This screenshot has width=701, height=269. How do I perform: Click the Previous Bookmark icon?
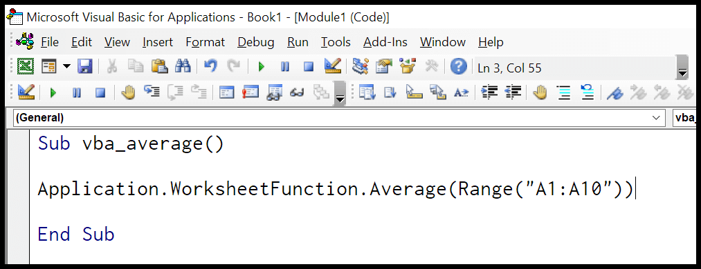tap(662, 92)
